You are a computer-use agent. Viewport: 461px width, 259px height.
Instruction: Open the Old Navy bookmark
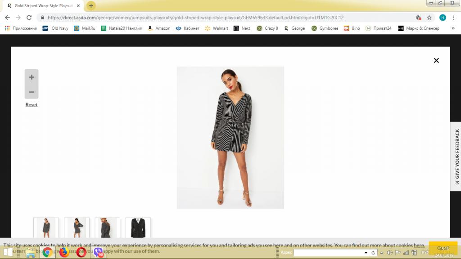(55, 28)
